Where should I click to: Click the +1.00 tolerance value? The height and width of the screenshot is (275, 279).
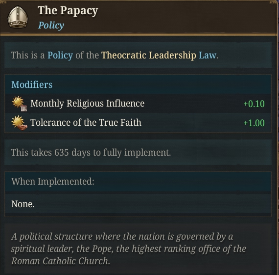(x=254, y=123)
